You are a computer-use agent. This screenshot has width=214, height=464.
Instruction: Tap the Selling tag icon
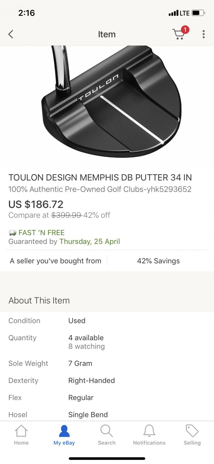(192, 431)
